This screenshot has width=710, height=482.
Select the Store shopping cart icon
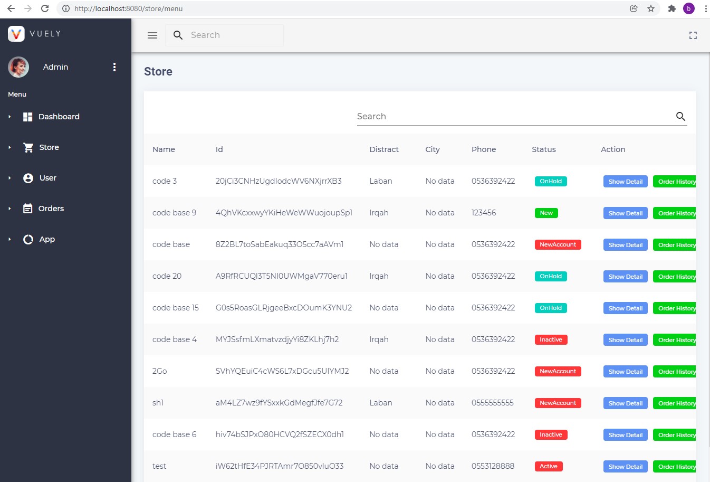click(x=28, y=147)
